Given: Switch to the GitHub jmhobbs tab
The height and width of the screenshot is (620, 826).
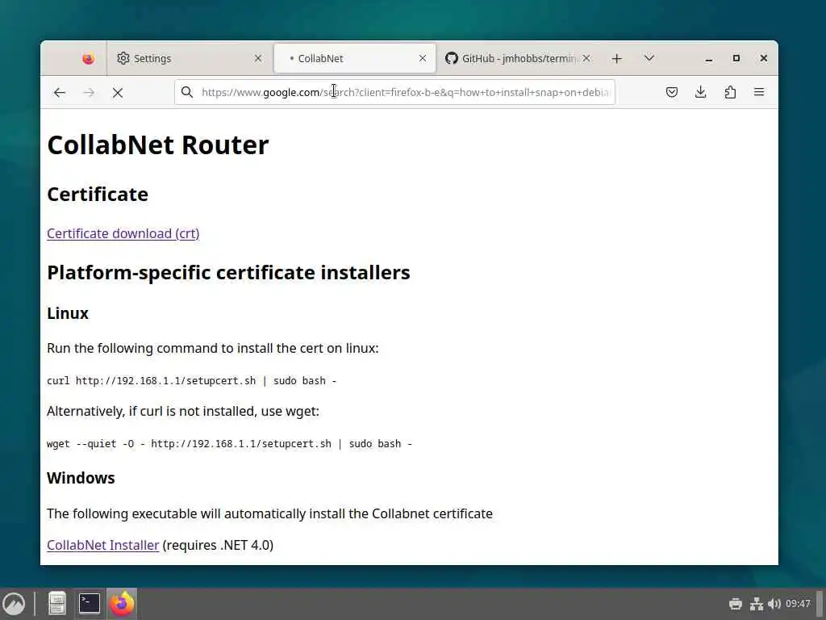Looking at the screenshot, I should coord(519,58).
